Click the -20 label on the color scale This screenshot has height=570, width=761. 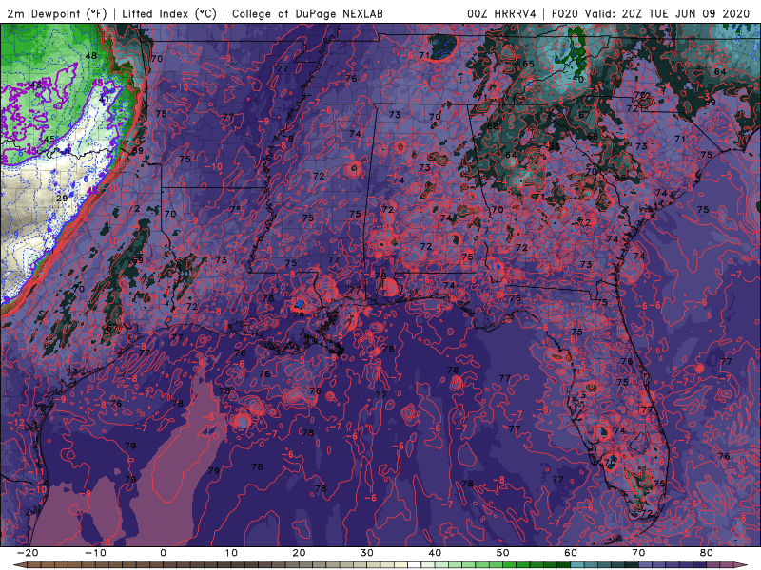(x=28, y=553)
